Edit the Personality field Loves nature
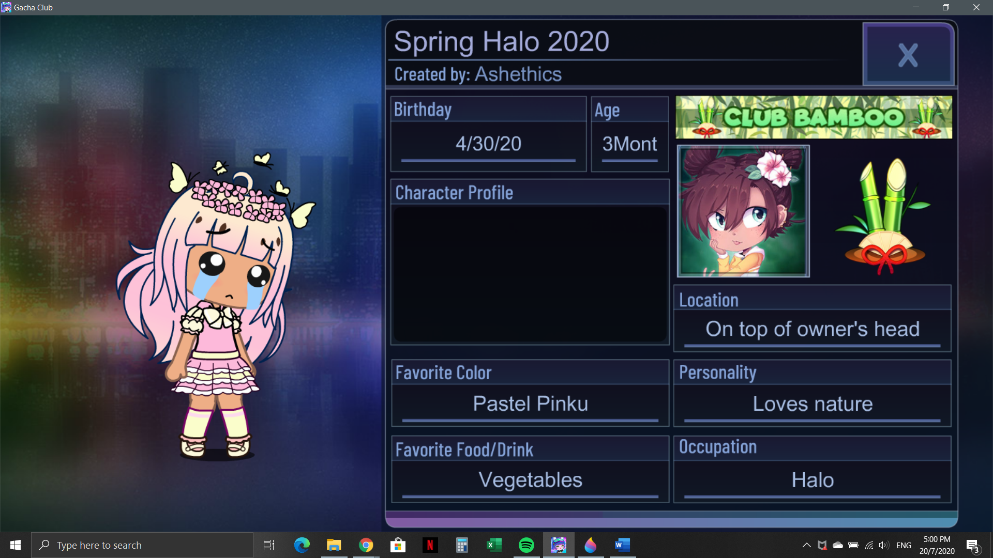Screen dimensions: 993x558 (812, 404)
